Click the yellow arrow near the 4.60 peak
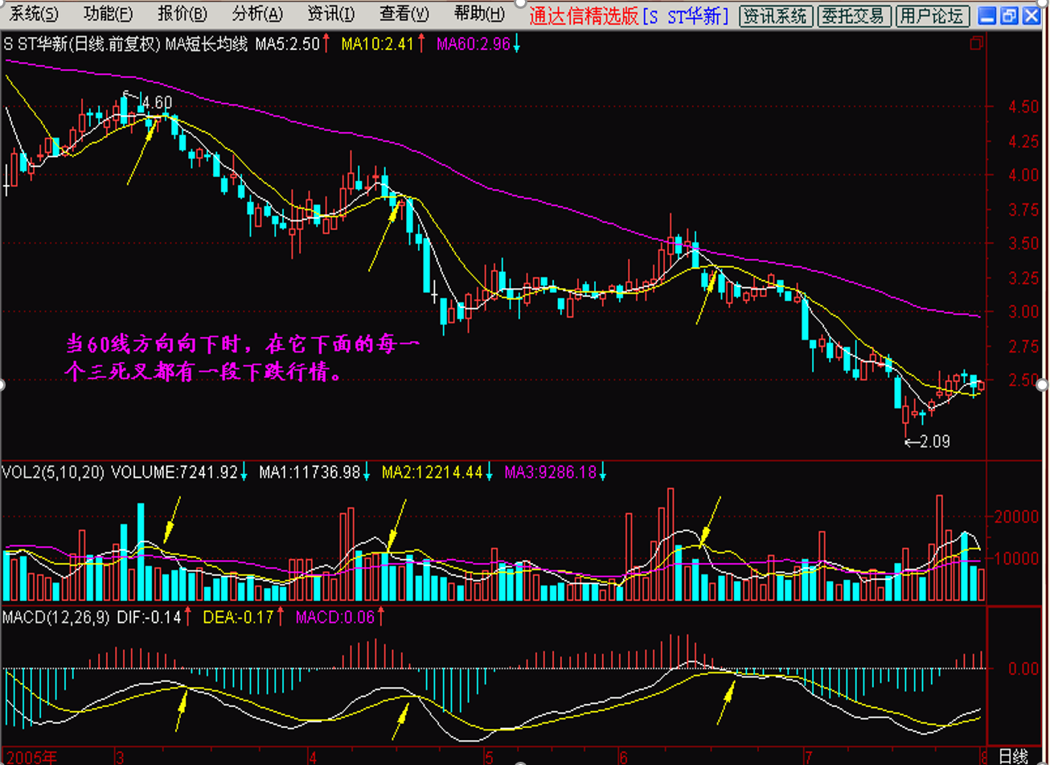This screenshot has height=765, width=1050. pyautogui.click(x=140, y=151)
